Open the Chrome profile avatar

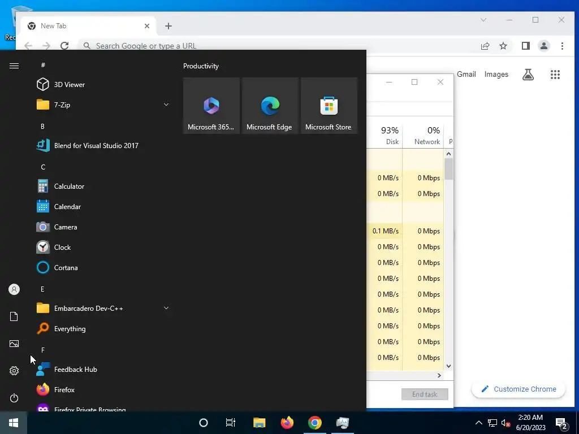[x=544, y=46]
